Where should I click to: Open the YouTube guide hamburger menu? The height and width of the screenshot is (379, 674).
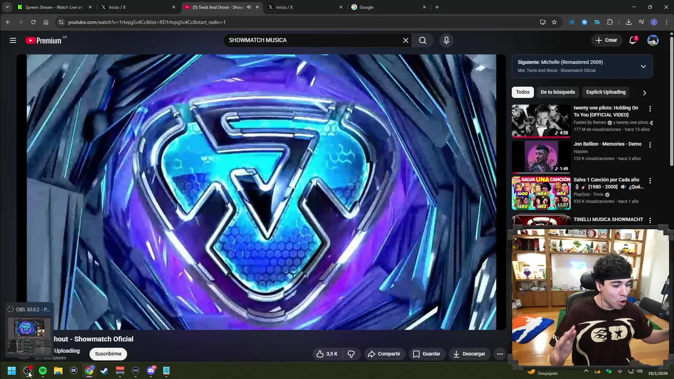coord(13,41)
